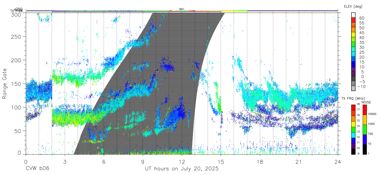Click the '10000' label on NOISE scale
This screenshot has height=175, width=380.
tap(372, 114)
